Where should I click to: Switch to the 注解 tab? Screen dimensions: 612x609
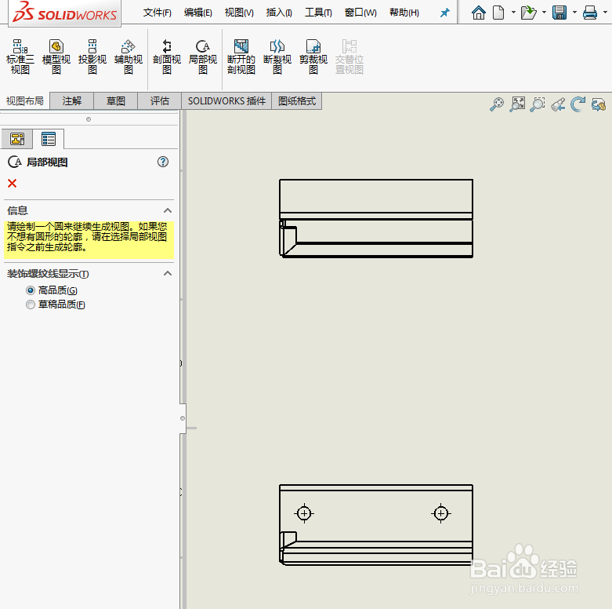(x=72, y=101)
